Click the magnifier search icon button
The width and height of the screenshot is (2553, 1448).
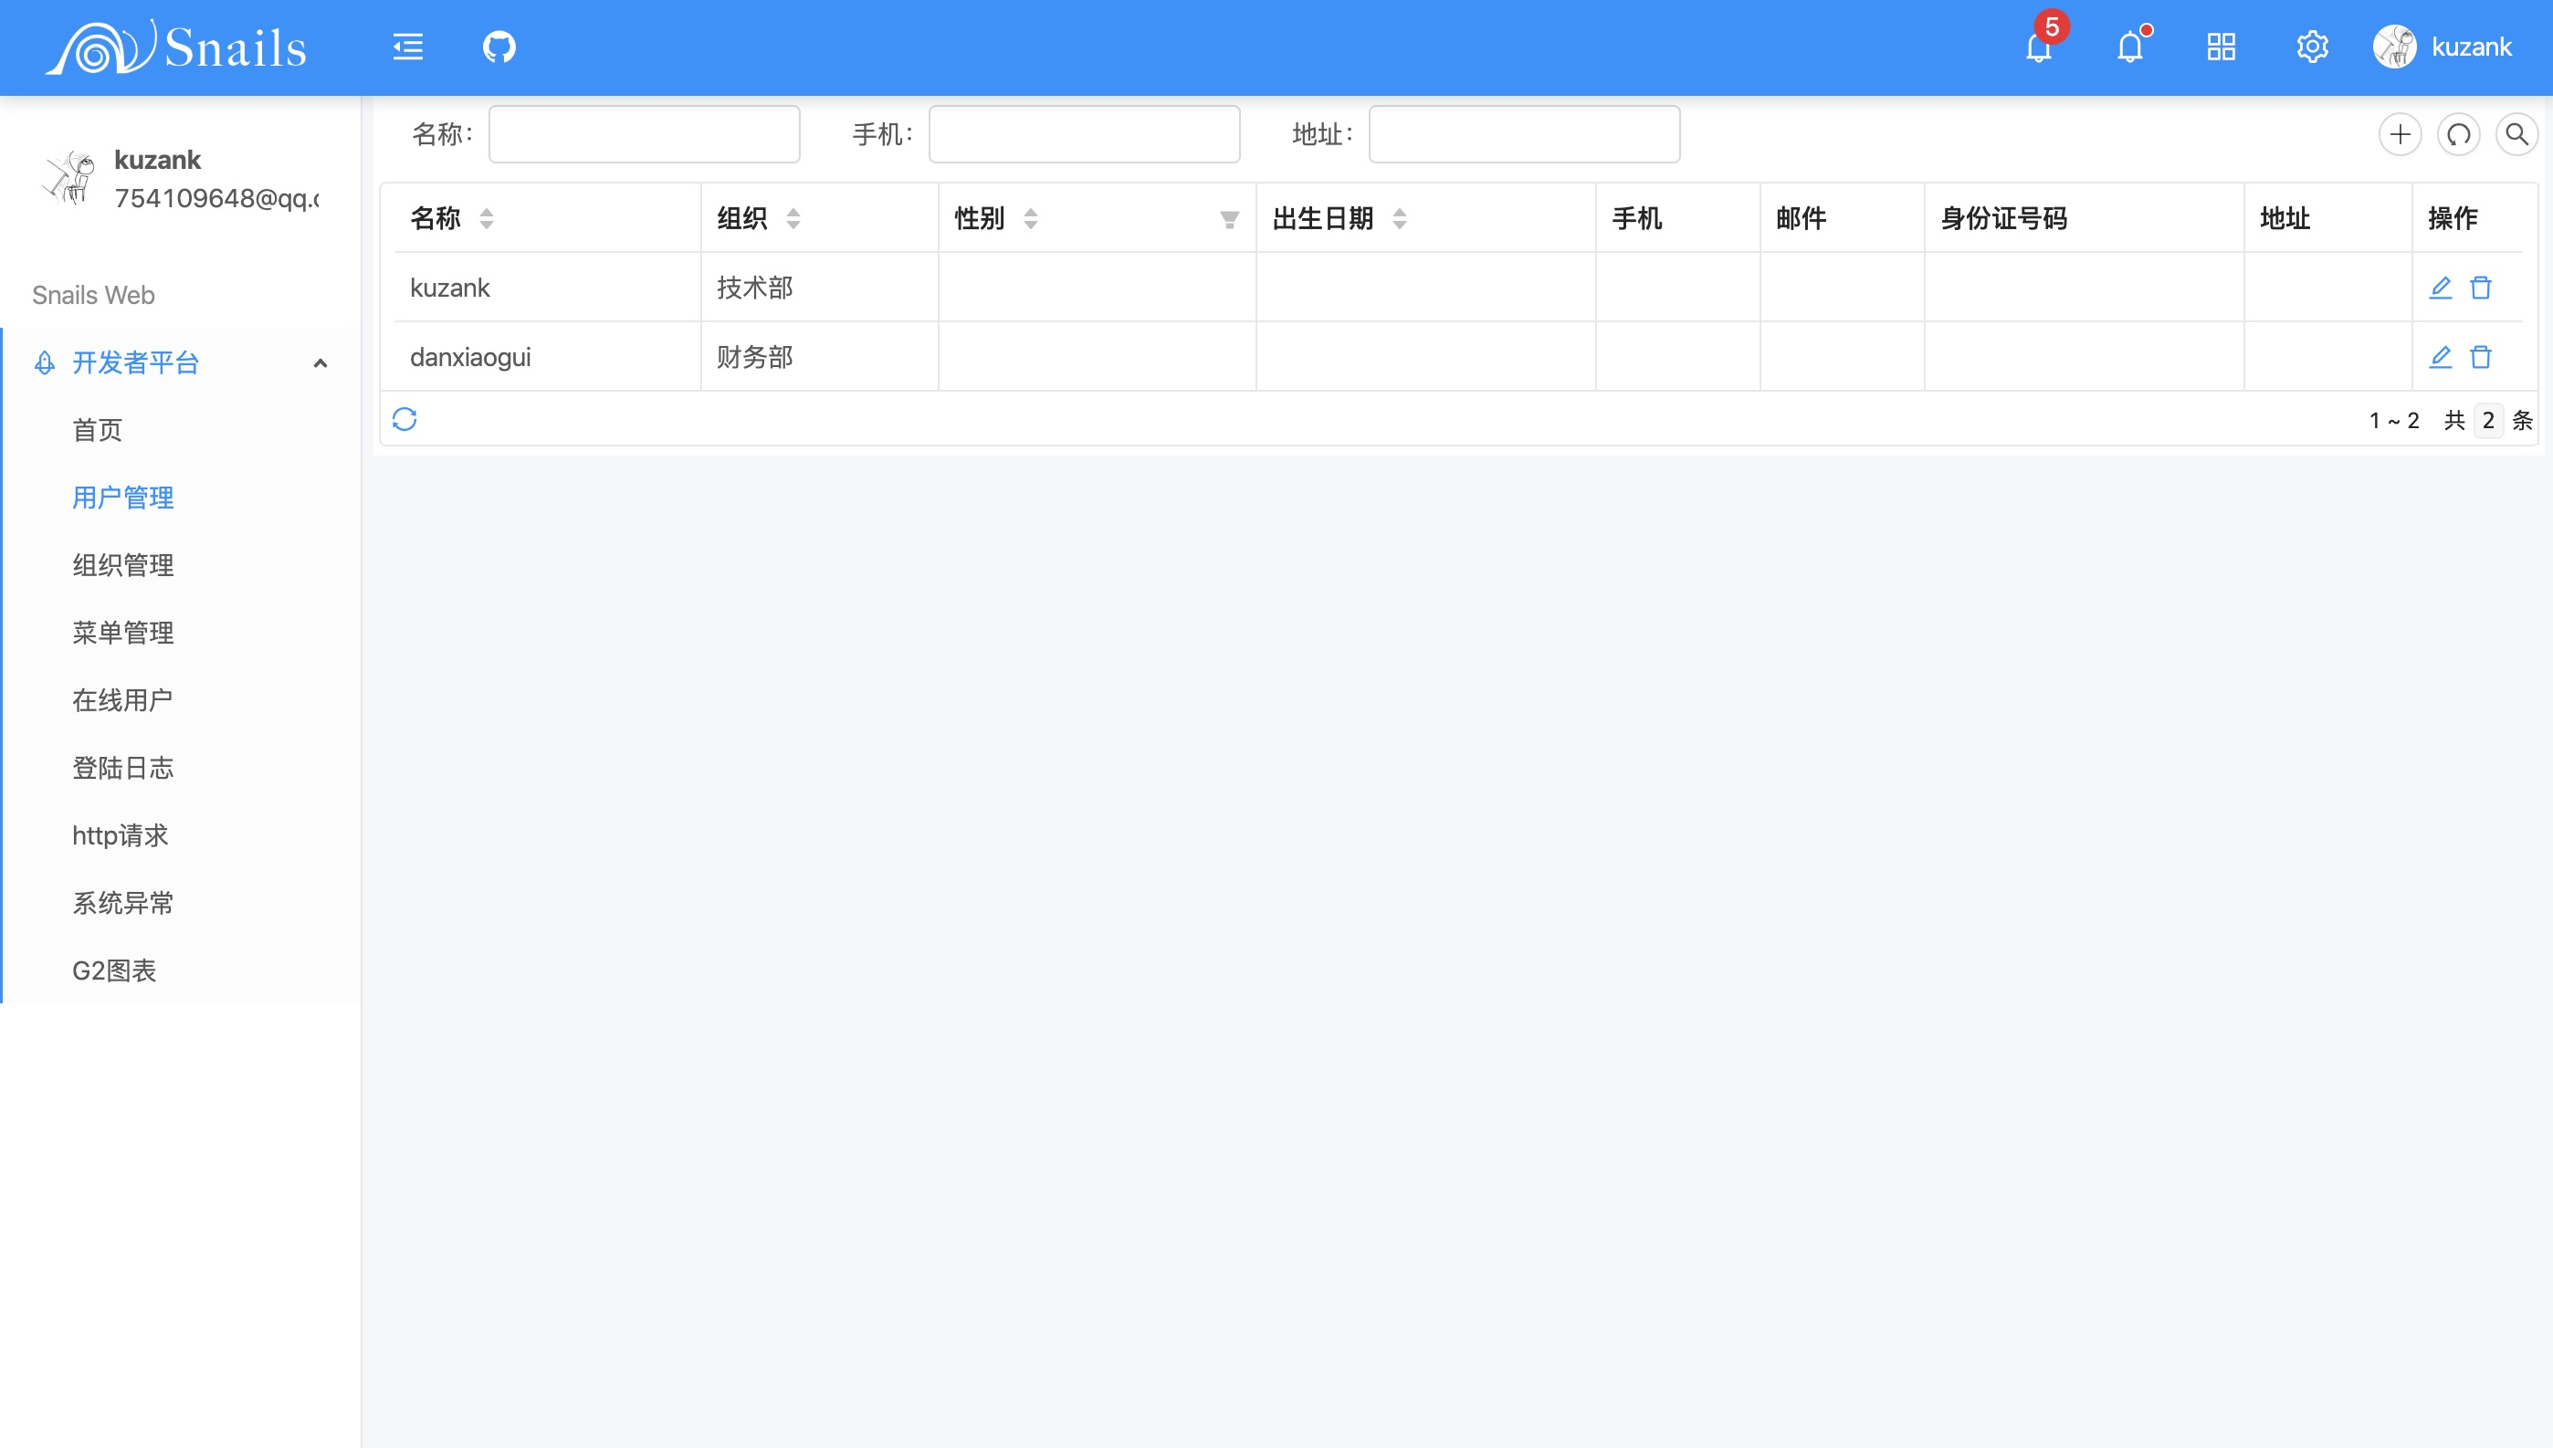[x=2516, y=134]
